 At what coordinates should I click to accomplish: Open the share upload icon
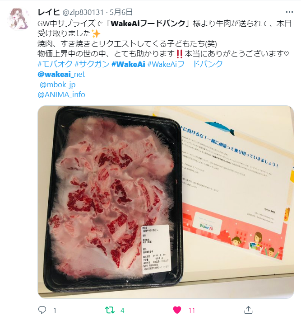click(x=248, y=310)
